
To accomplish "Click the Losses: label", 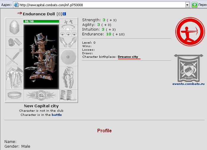I will 88,50.
